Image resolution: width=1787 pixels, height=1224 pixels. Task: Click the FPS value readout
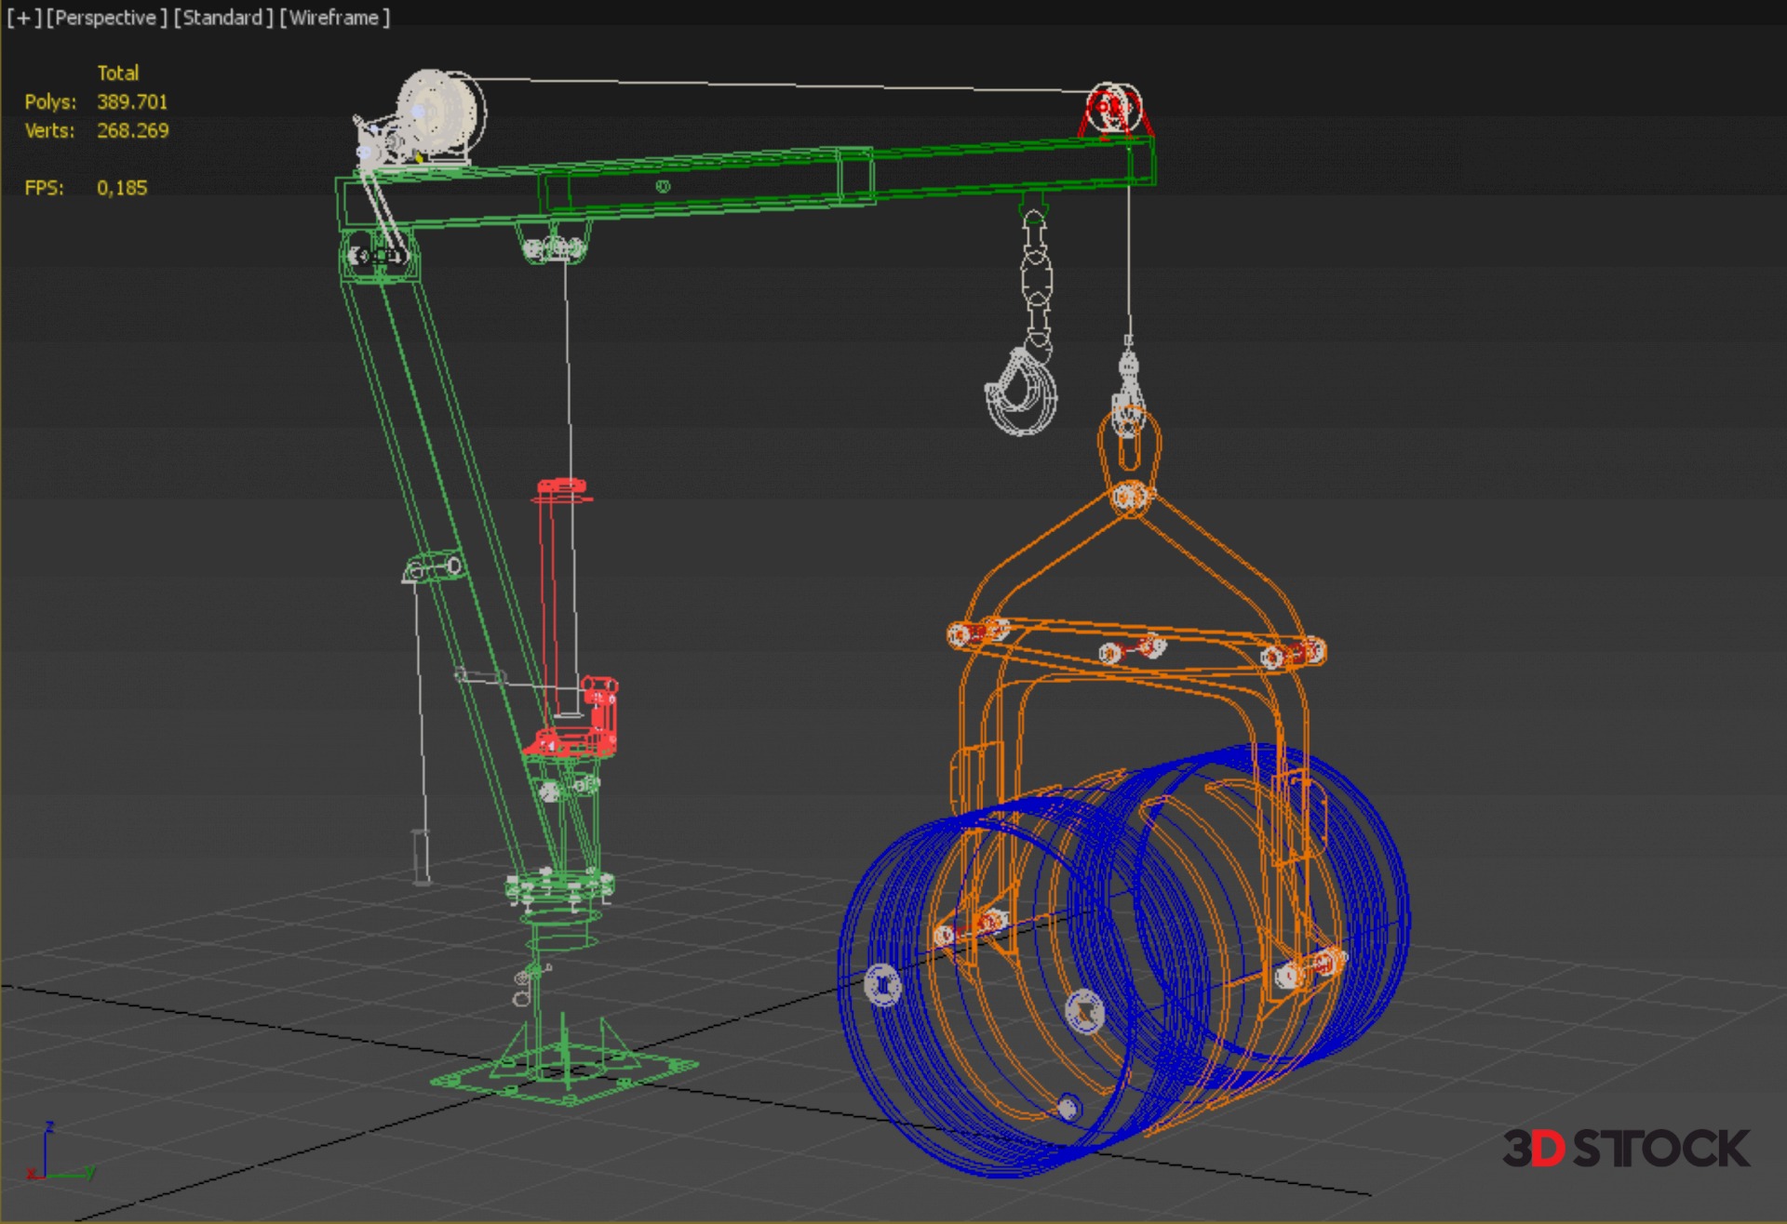point(122,188)
